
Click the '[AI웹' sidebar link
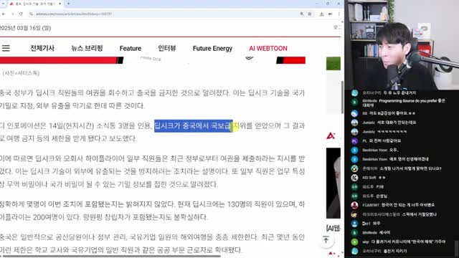(333, 228)
